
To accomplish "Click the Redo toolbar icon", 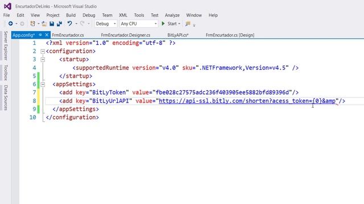I will click(82, 24).
